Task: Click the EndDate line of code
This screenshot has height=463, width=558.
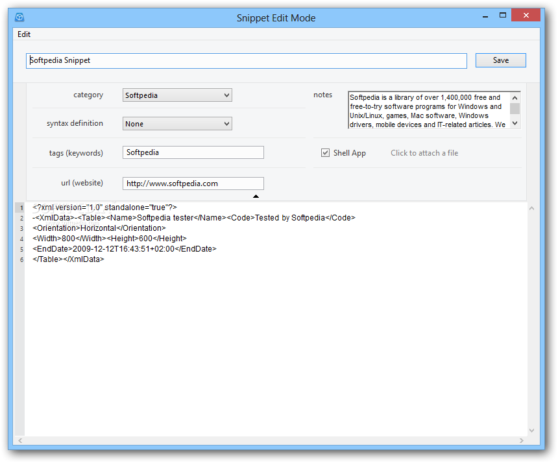Action: tap(125, 249)
